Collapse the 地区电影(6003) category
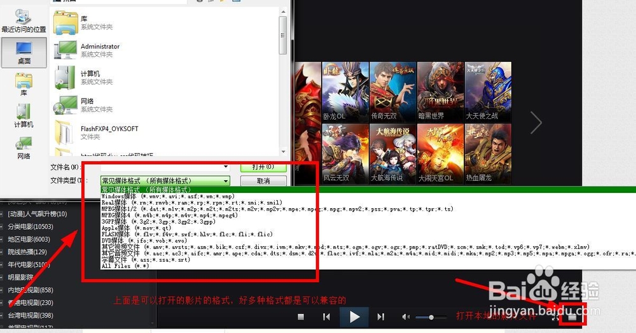The image size is (636, 333). pyautogui.click(x=2, y=239)
